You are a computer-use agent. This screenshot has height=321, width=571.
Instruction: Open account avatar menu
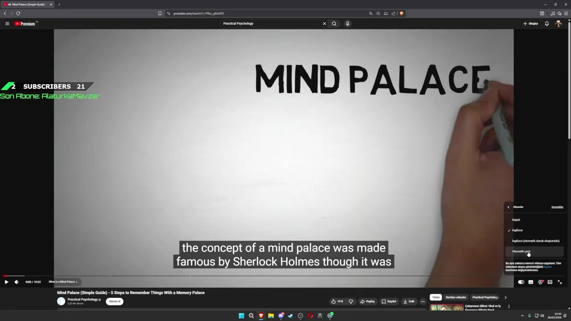(x=559, y=24)
